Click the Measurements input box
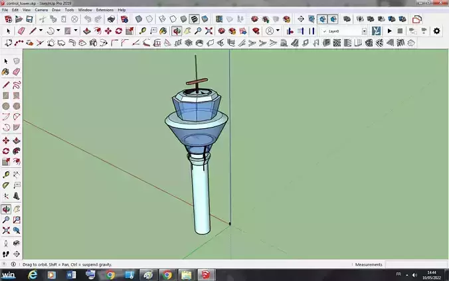Image resolution: width=449 pixels, height=281 pixels. (416, 264)
